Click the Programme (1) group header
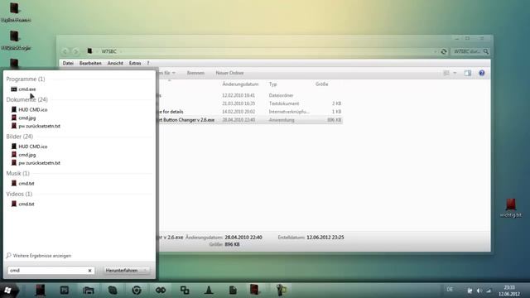The image size is (530, 298). point(26,79)
